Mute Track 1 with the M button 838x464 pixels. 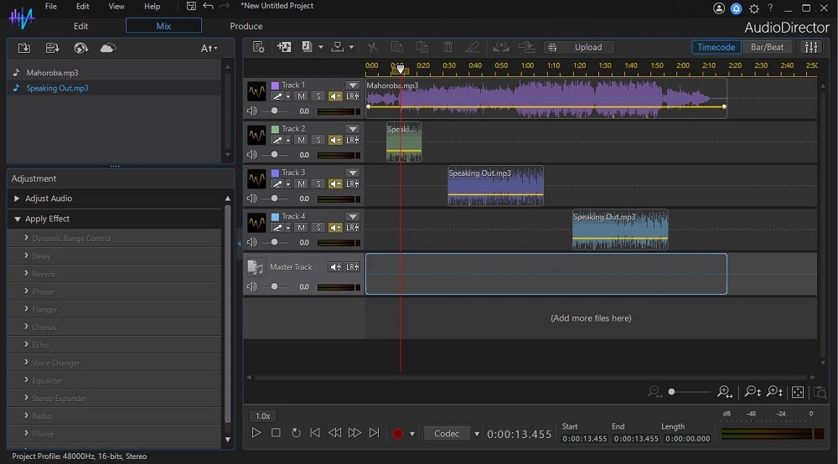[x=301, y=96]
